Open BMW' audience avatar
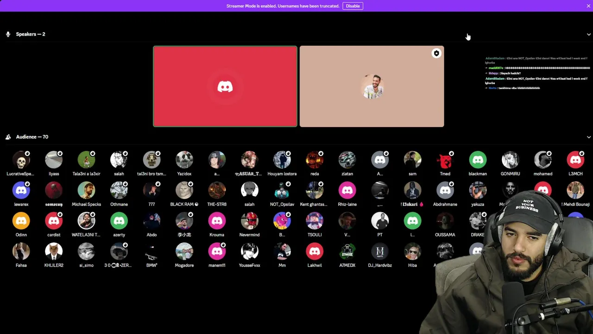The image size is (593, 334). [151, 252]
